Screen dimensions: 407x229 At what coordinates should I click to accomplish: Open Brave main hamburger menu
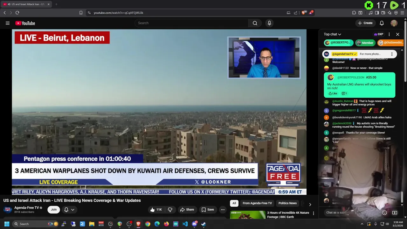tap(403, 13)
